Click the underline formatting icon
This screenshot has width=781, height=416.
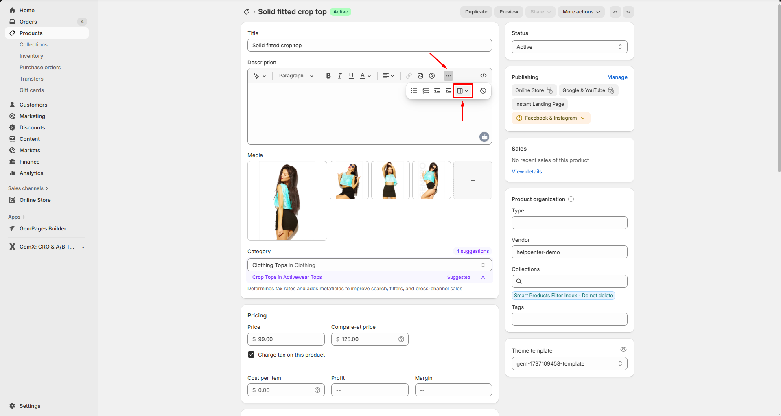point(351,76)
